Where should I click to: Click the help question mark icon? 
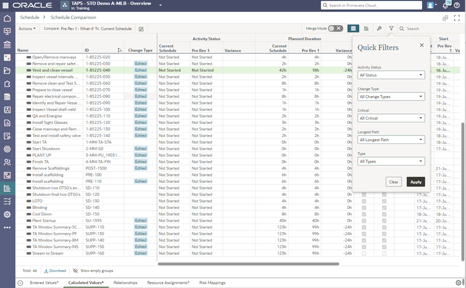pyautogui.click(x=457, y=5)
